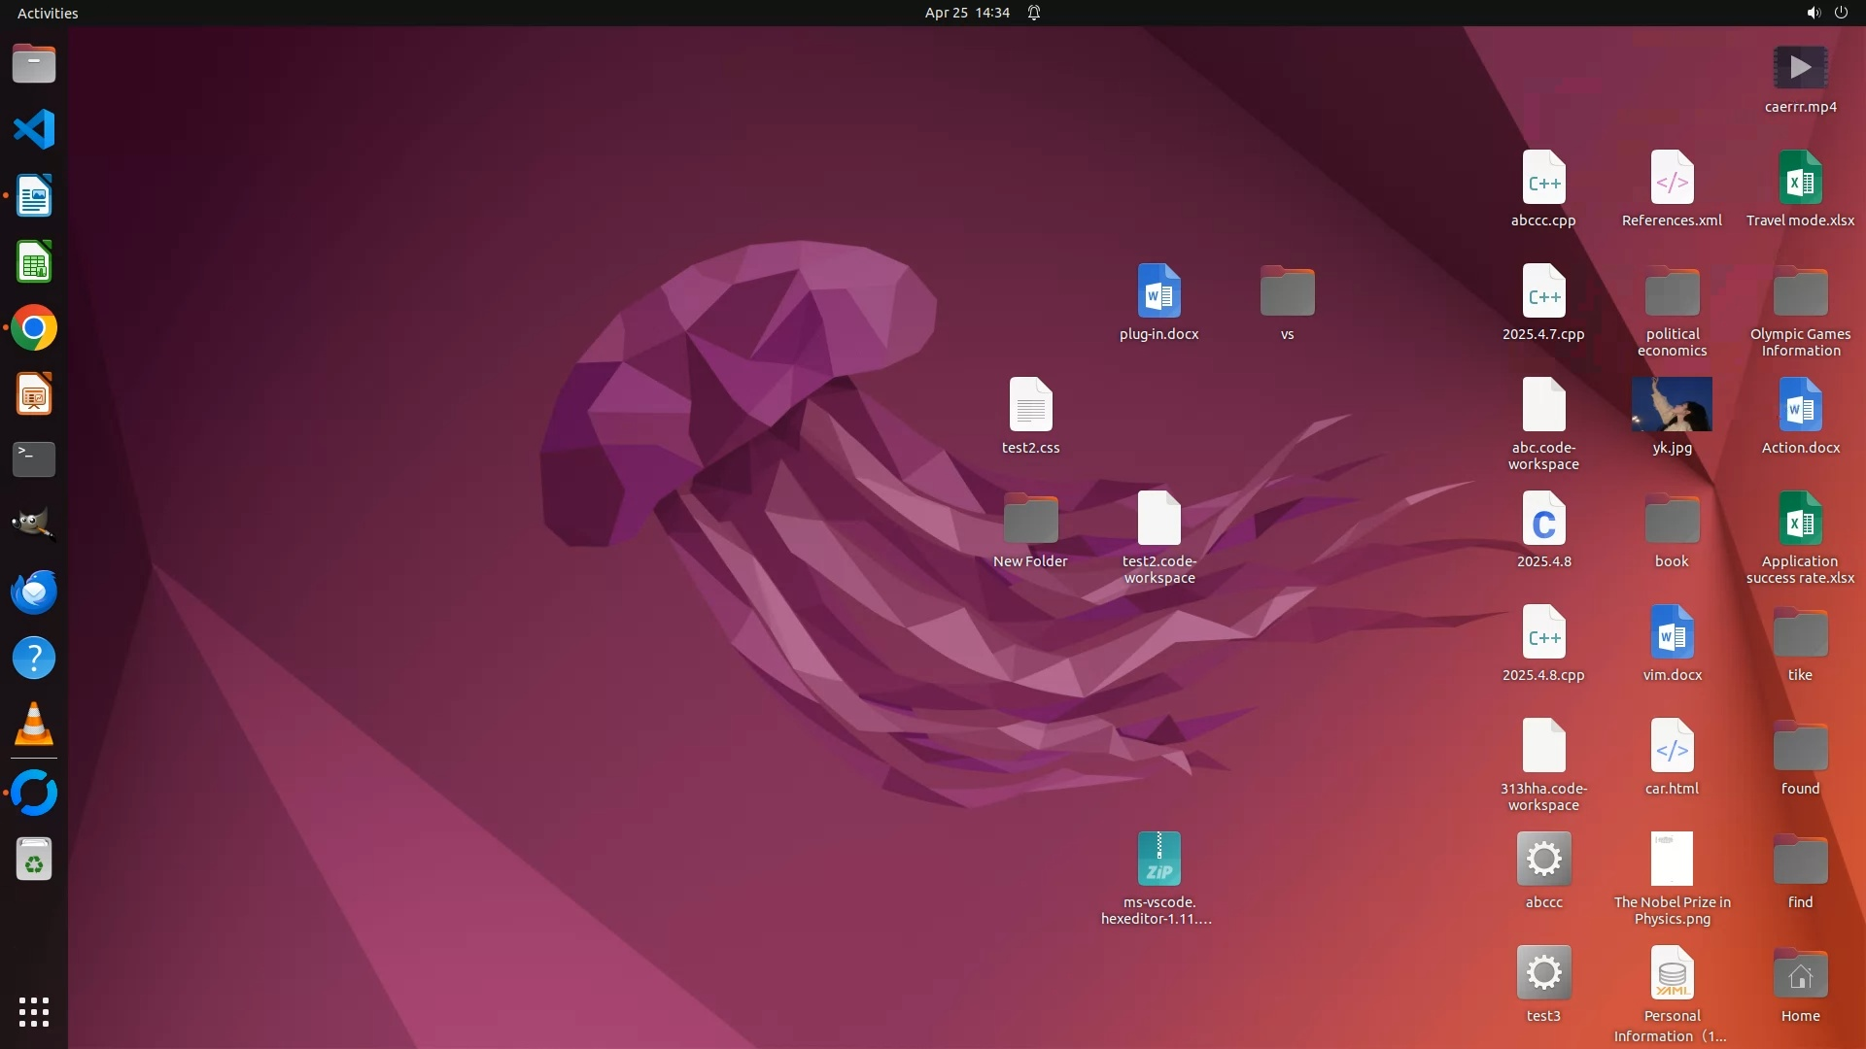Show Applications grid button
Screen dimensions: 1866x1049
pyautogui.click(x=34, y=1012)
